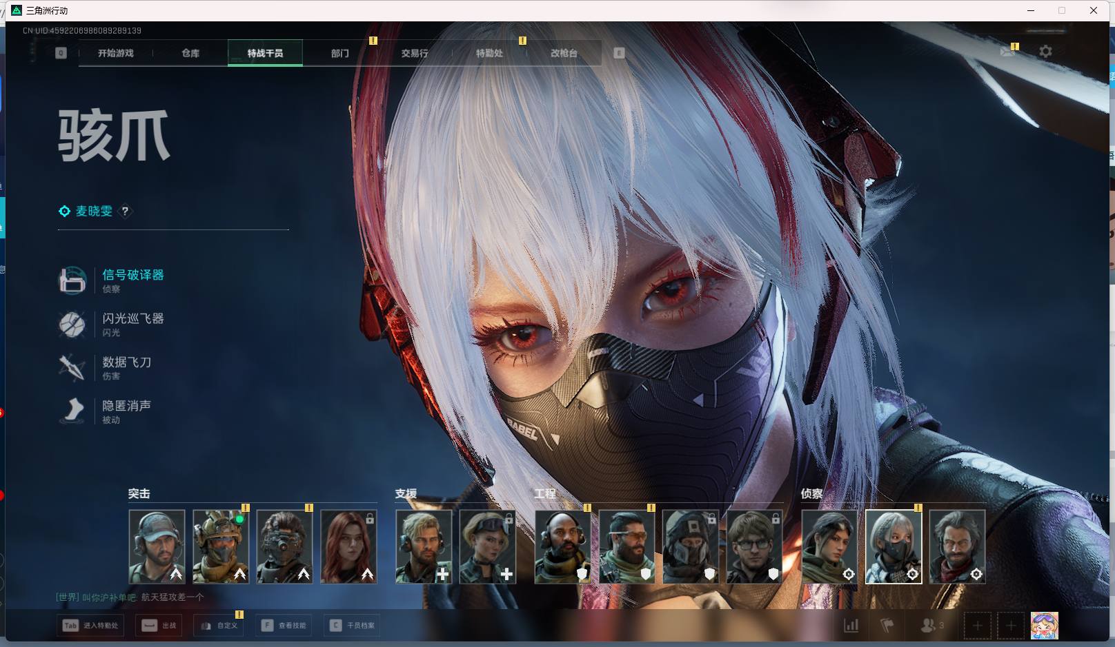Click the 突击 class heading
1115x647 pixels.
(x=139, y=493)
